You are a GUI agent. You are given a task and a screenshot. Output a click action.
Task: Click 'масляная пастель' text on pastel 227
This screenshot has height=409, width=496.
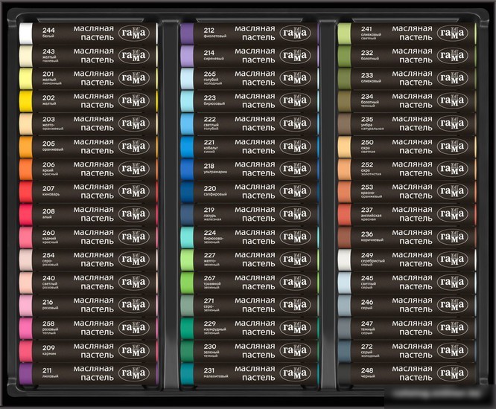[x=255, y=260]
